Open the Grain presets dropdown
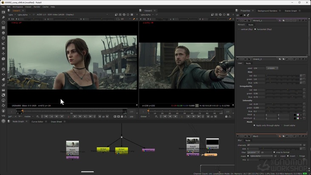Screen dimensions: 311x175 point(272,68)
